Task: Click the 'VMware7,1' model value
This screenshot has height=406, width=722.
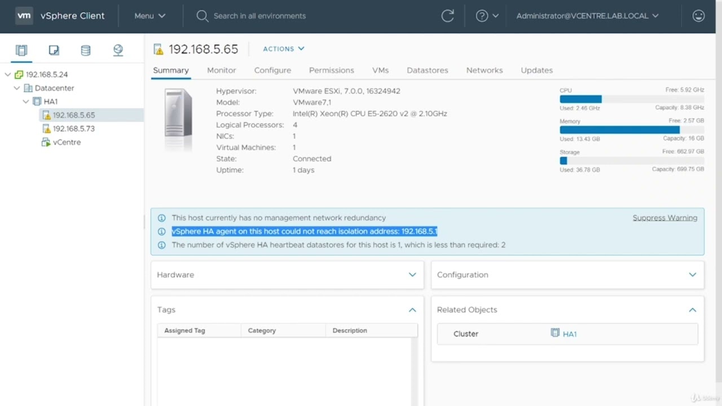Action: pyautogui.click(x=312, y=102)
